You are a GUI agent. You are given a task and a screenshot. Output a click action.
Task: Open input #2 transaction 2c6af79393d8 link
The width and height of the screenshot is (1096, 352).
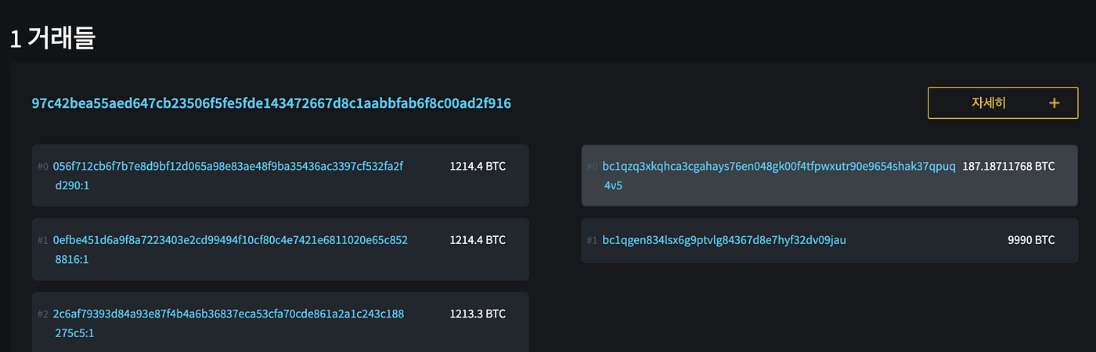tap(229, 323)
